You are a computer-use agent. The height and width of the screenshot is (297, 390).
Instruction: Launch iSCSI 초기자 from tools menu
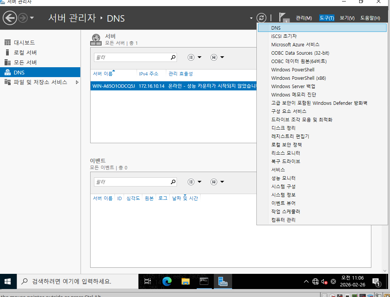[x=322, y=36]
